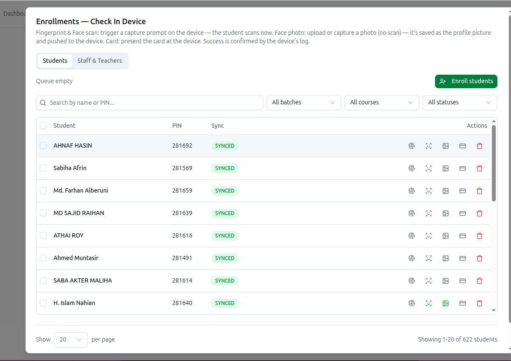The image size is (511, 361).
Task: Click the Enroll students button
Action: click(466, 81)
